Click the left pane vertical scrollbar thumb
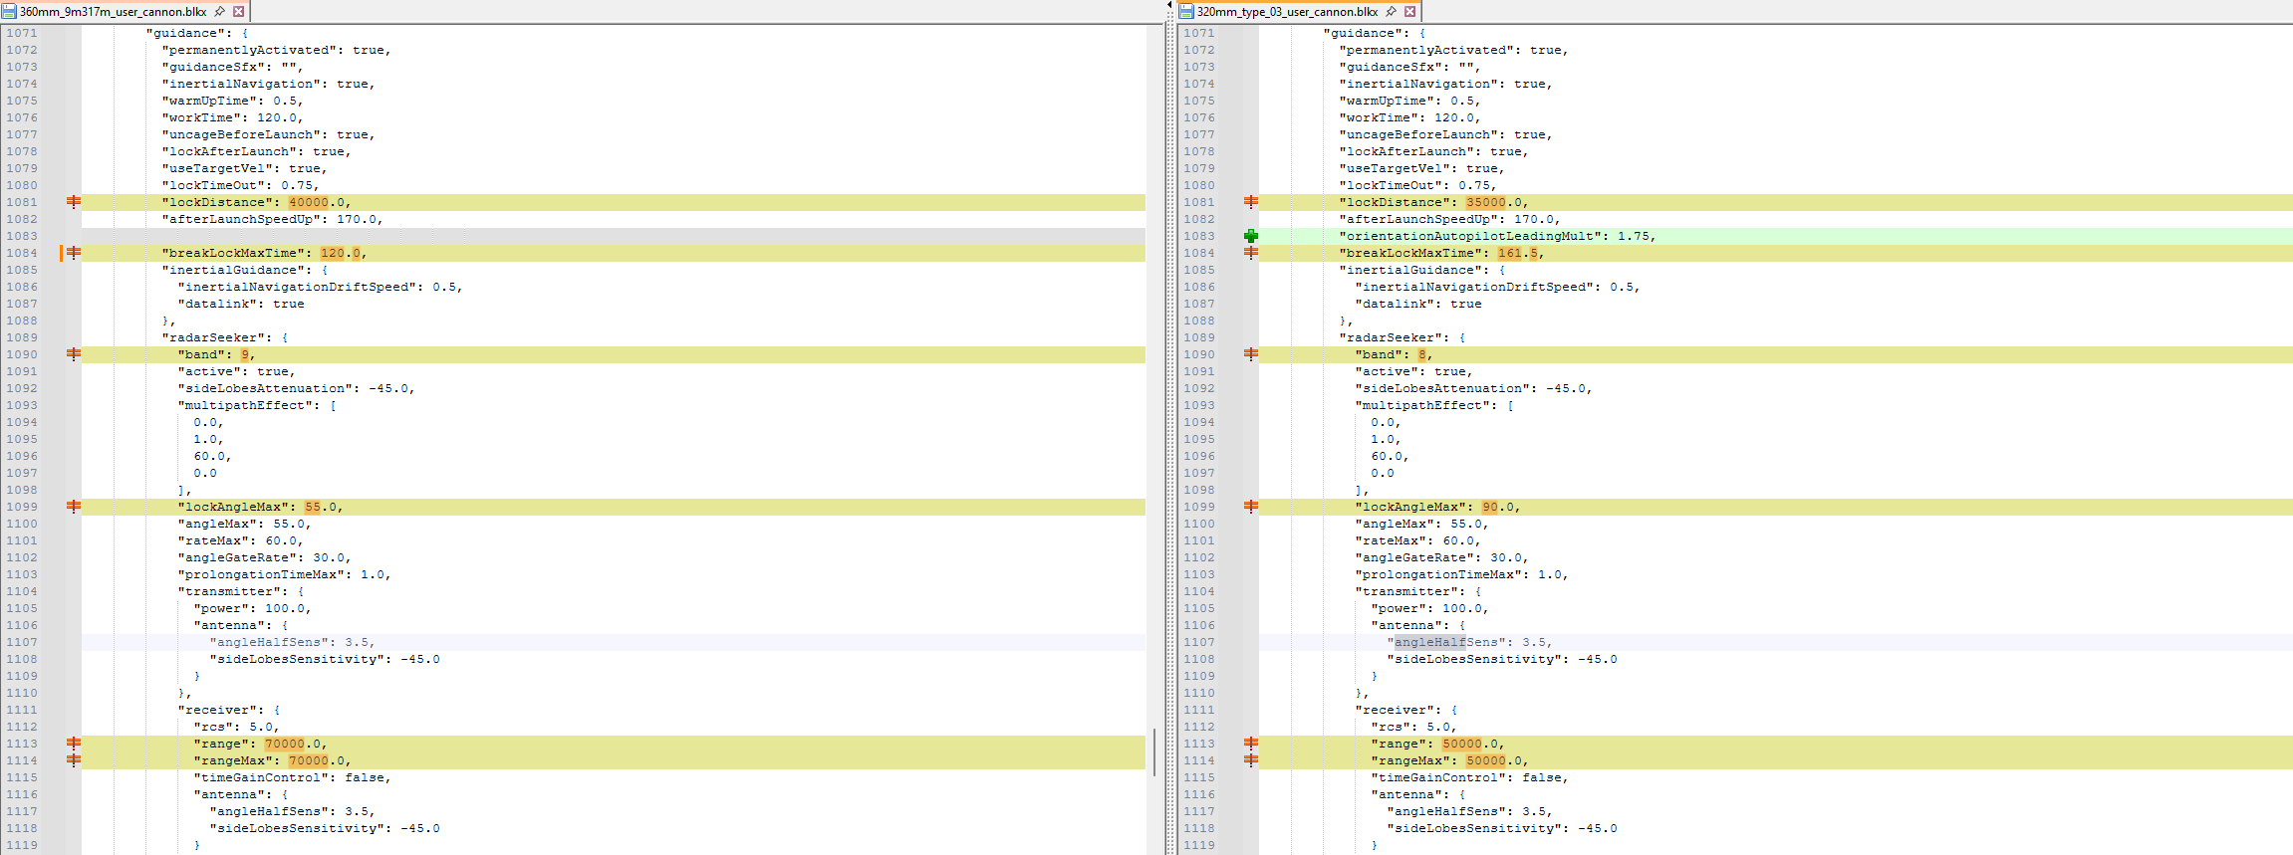Image resolution: width=2293 pixels, height=855 pixels. point(1154,751)
